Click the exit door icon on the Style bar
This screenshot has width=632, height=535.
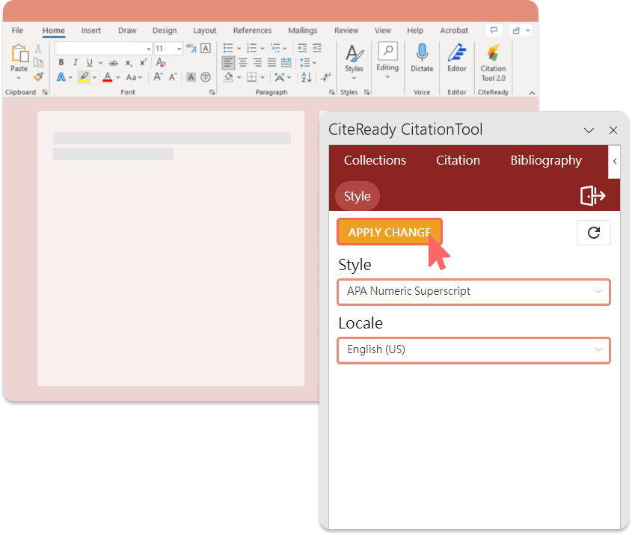pyautogui.click(x=592, y=195)
